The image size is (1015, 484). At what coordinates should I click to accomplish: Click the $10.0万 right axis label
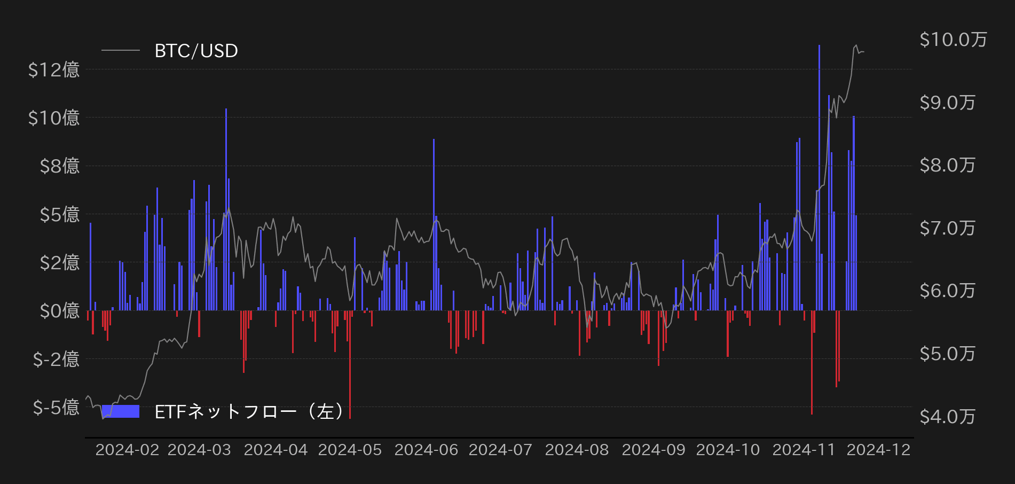point(953,40)
